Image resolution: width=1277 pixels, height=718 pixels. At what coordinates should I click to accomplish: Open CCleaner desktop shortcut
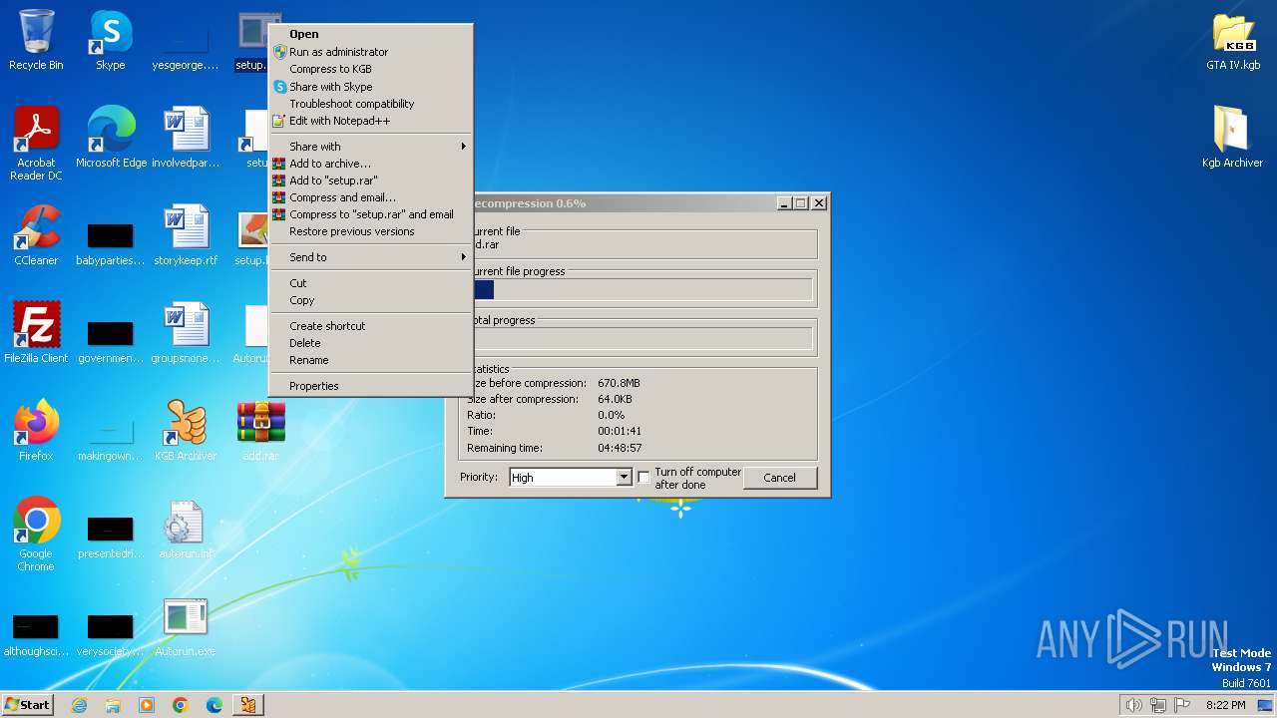click(x=36, y=235)
